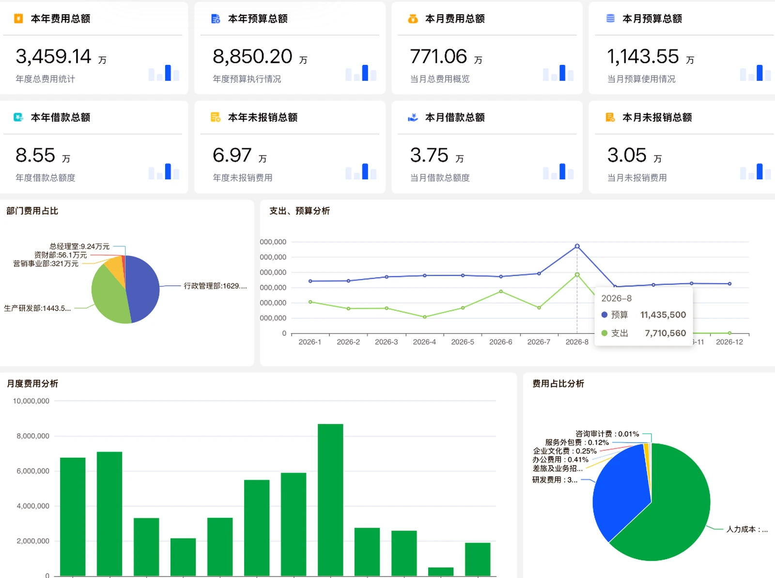Click the 本年预算总额 card icon
Viewport: 775px width, 578px height.
point(216,19)
